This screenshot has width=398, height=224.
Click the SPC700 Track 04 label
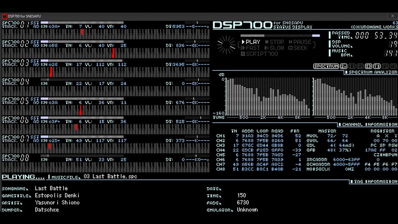(15, 82)
